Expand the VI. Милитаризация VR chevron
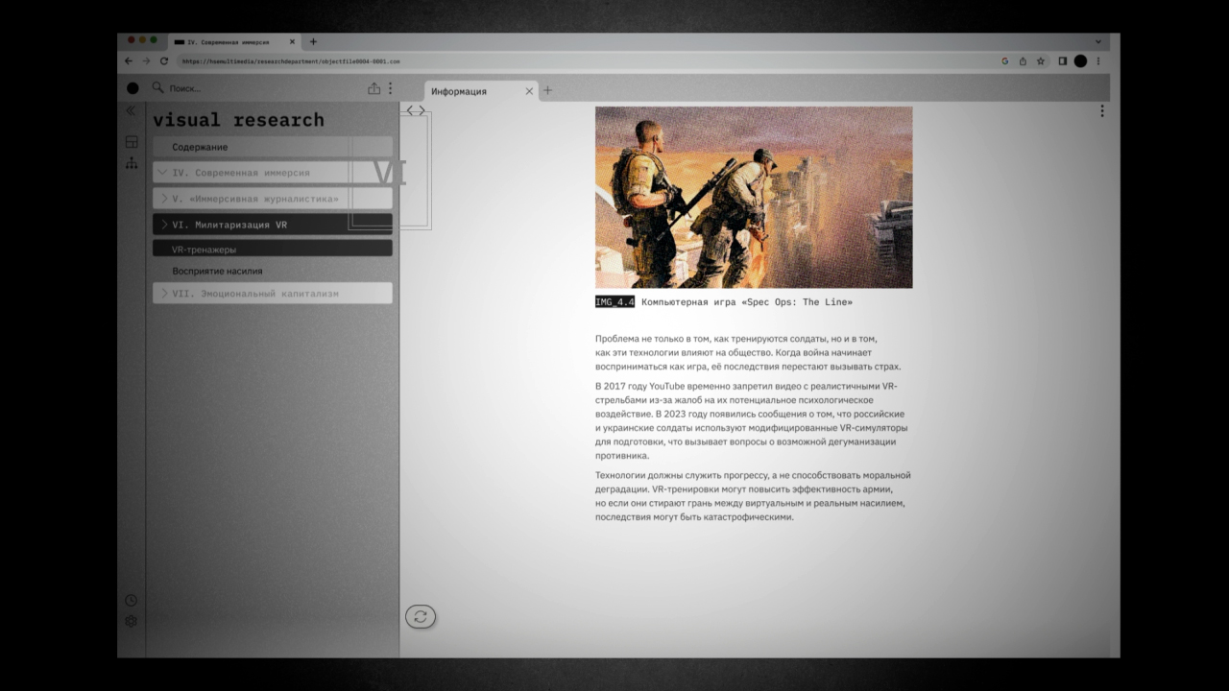Screen dimensions: 1229x691 click(x=164, y=225)
